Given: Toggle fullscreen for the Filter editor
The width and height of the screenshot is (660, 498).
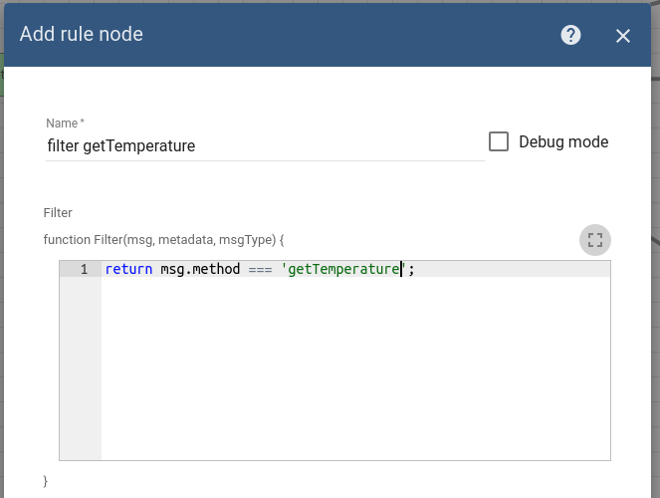Looking at the screenshot, I should point(595,240).
